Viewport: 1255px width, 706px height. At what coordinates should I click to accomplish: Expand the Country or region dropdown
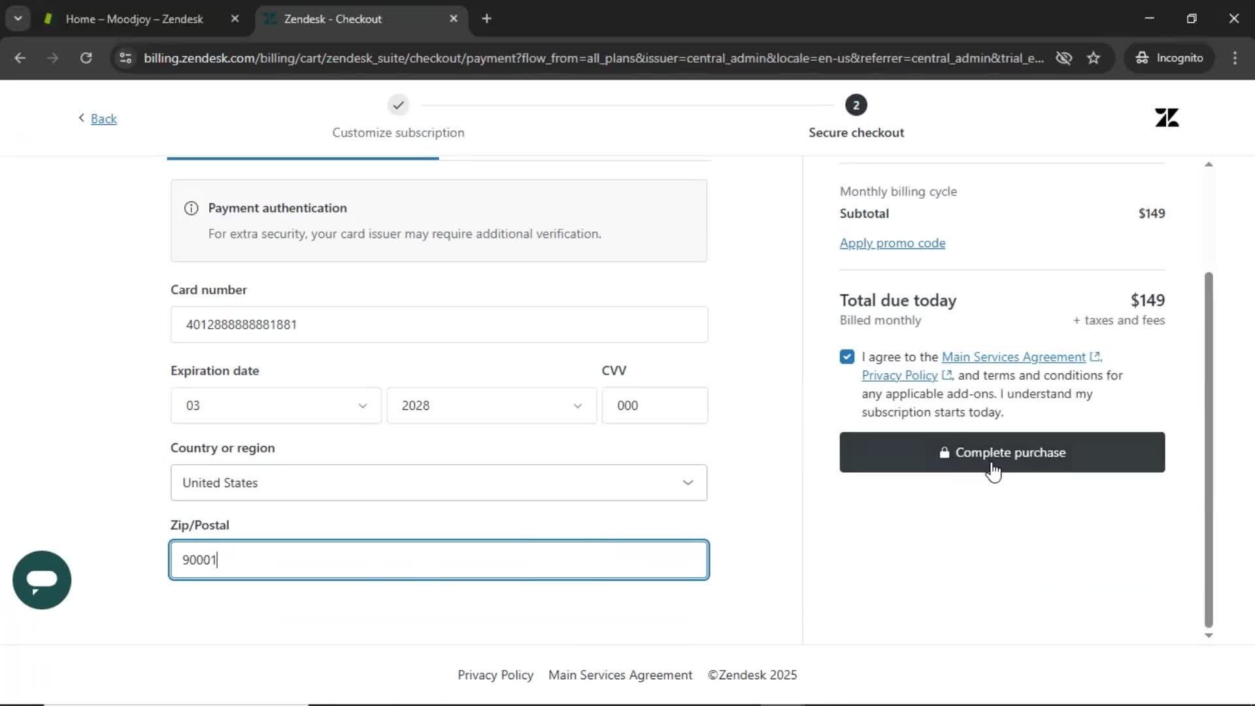pos(439,482)
